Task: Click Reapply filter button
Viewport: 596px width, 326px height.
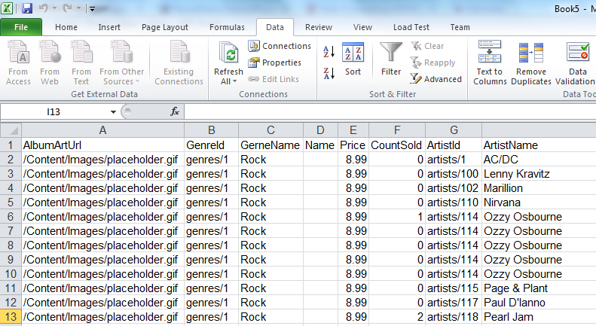Action: 432,62
